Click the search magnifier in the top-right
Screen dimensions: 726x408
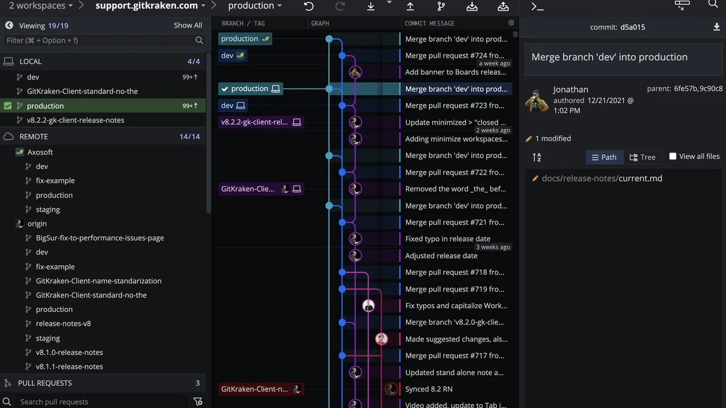pos(713,4)
